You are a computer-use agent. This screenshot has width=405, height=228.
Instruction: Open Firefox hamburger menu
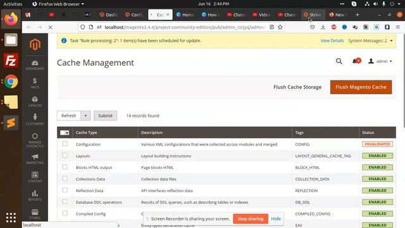(x=398, y=27)
